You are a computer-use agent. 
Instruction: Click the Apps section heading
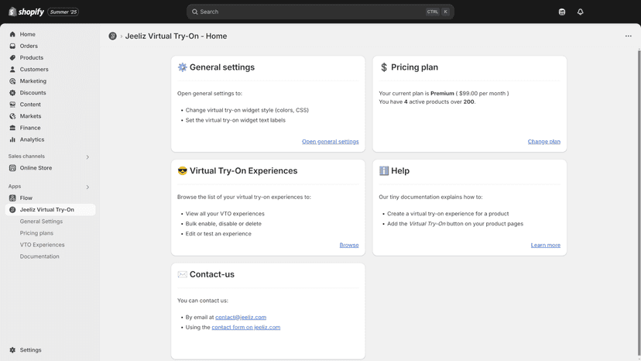15,186
